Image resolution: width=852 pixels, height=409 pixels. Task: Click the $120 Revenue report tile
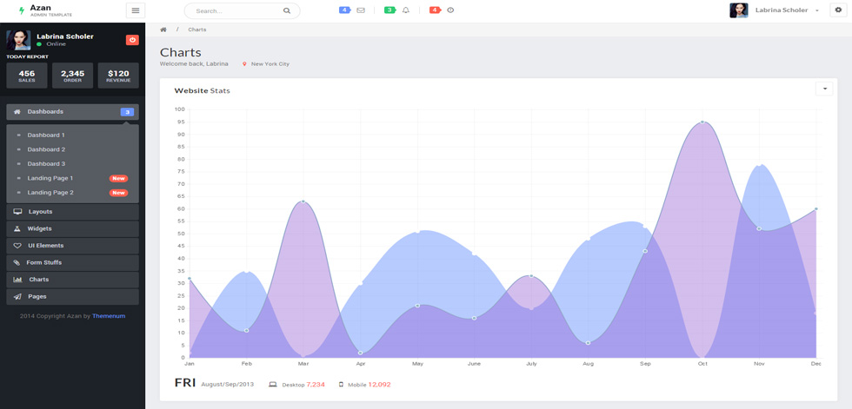click(118, 76)
